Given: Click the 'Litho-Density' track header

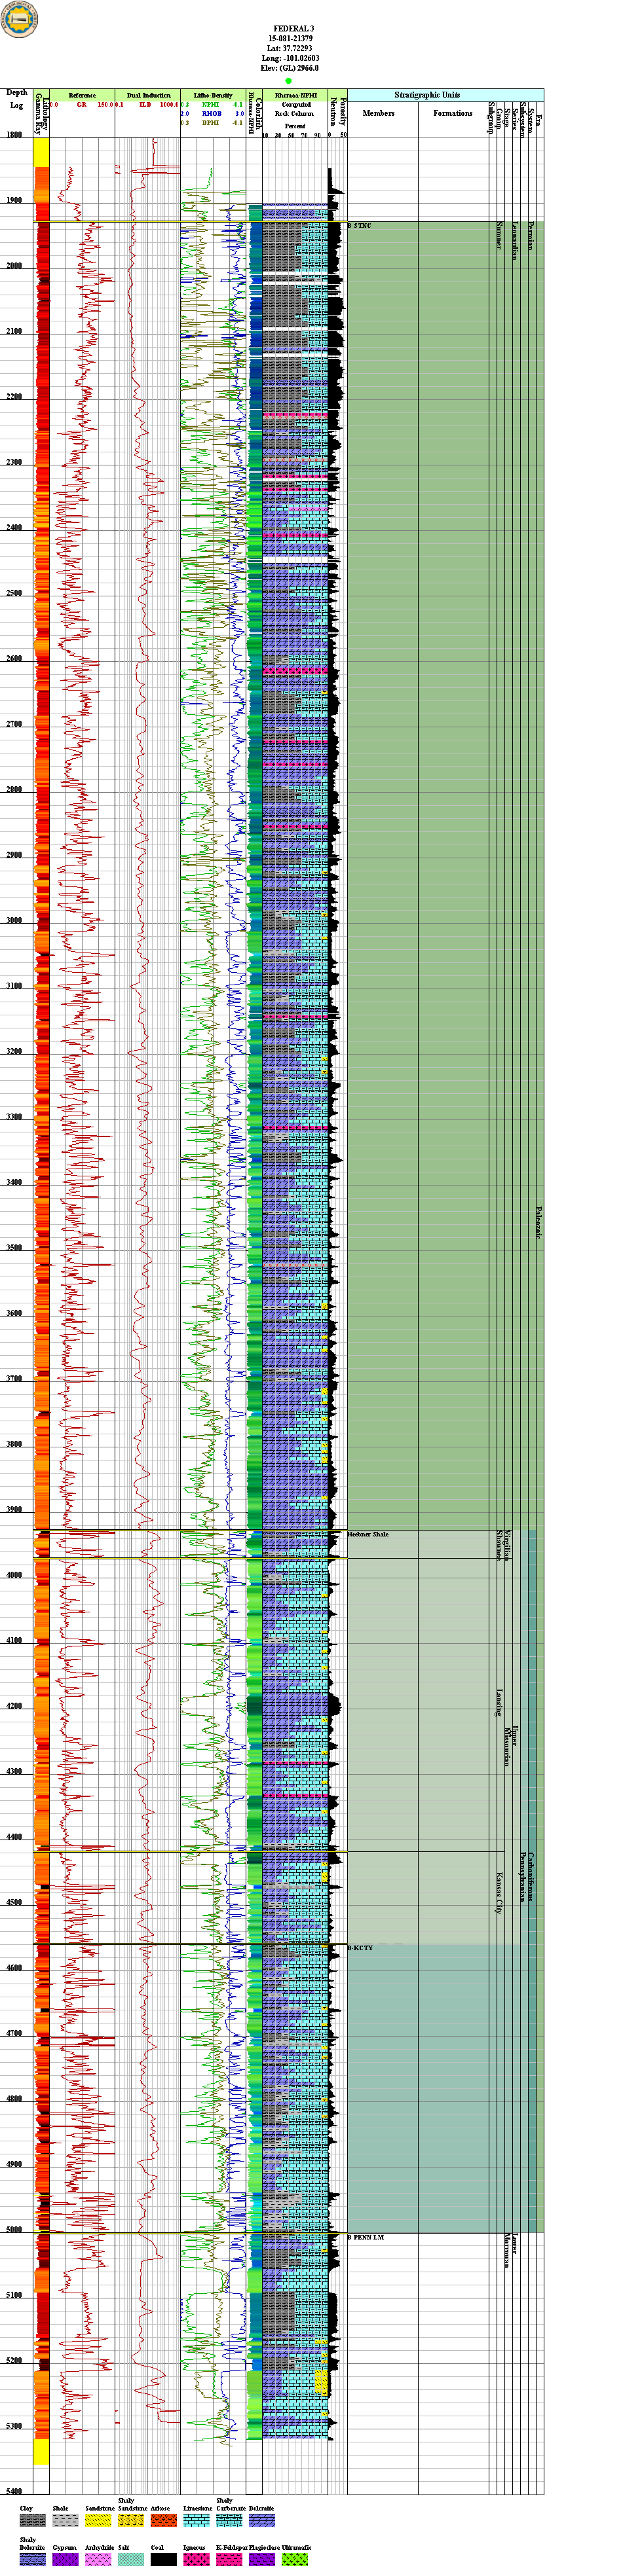Looking at the screenshot, I should tap(213, 95).
